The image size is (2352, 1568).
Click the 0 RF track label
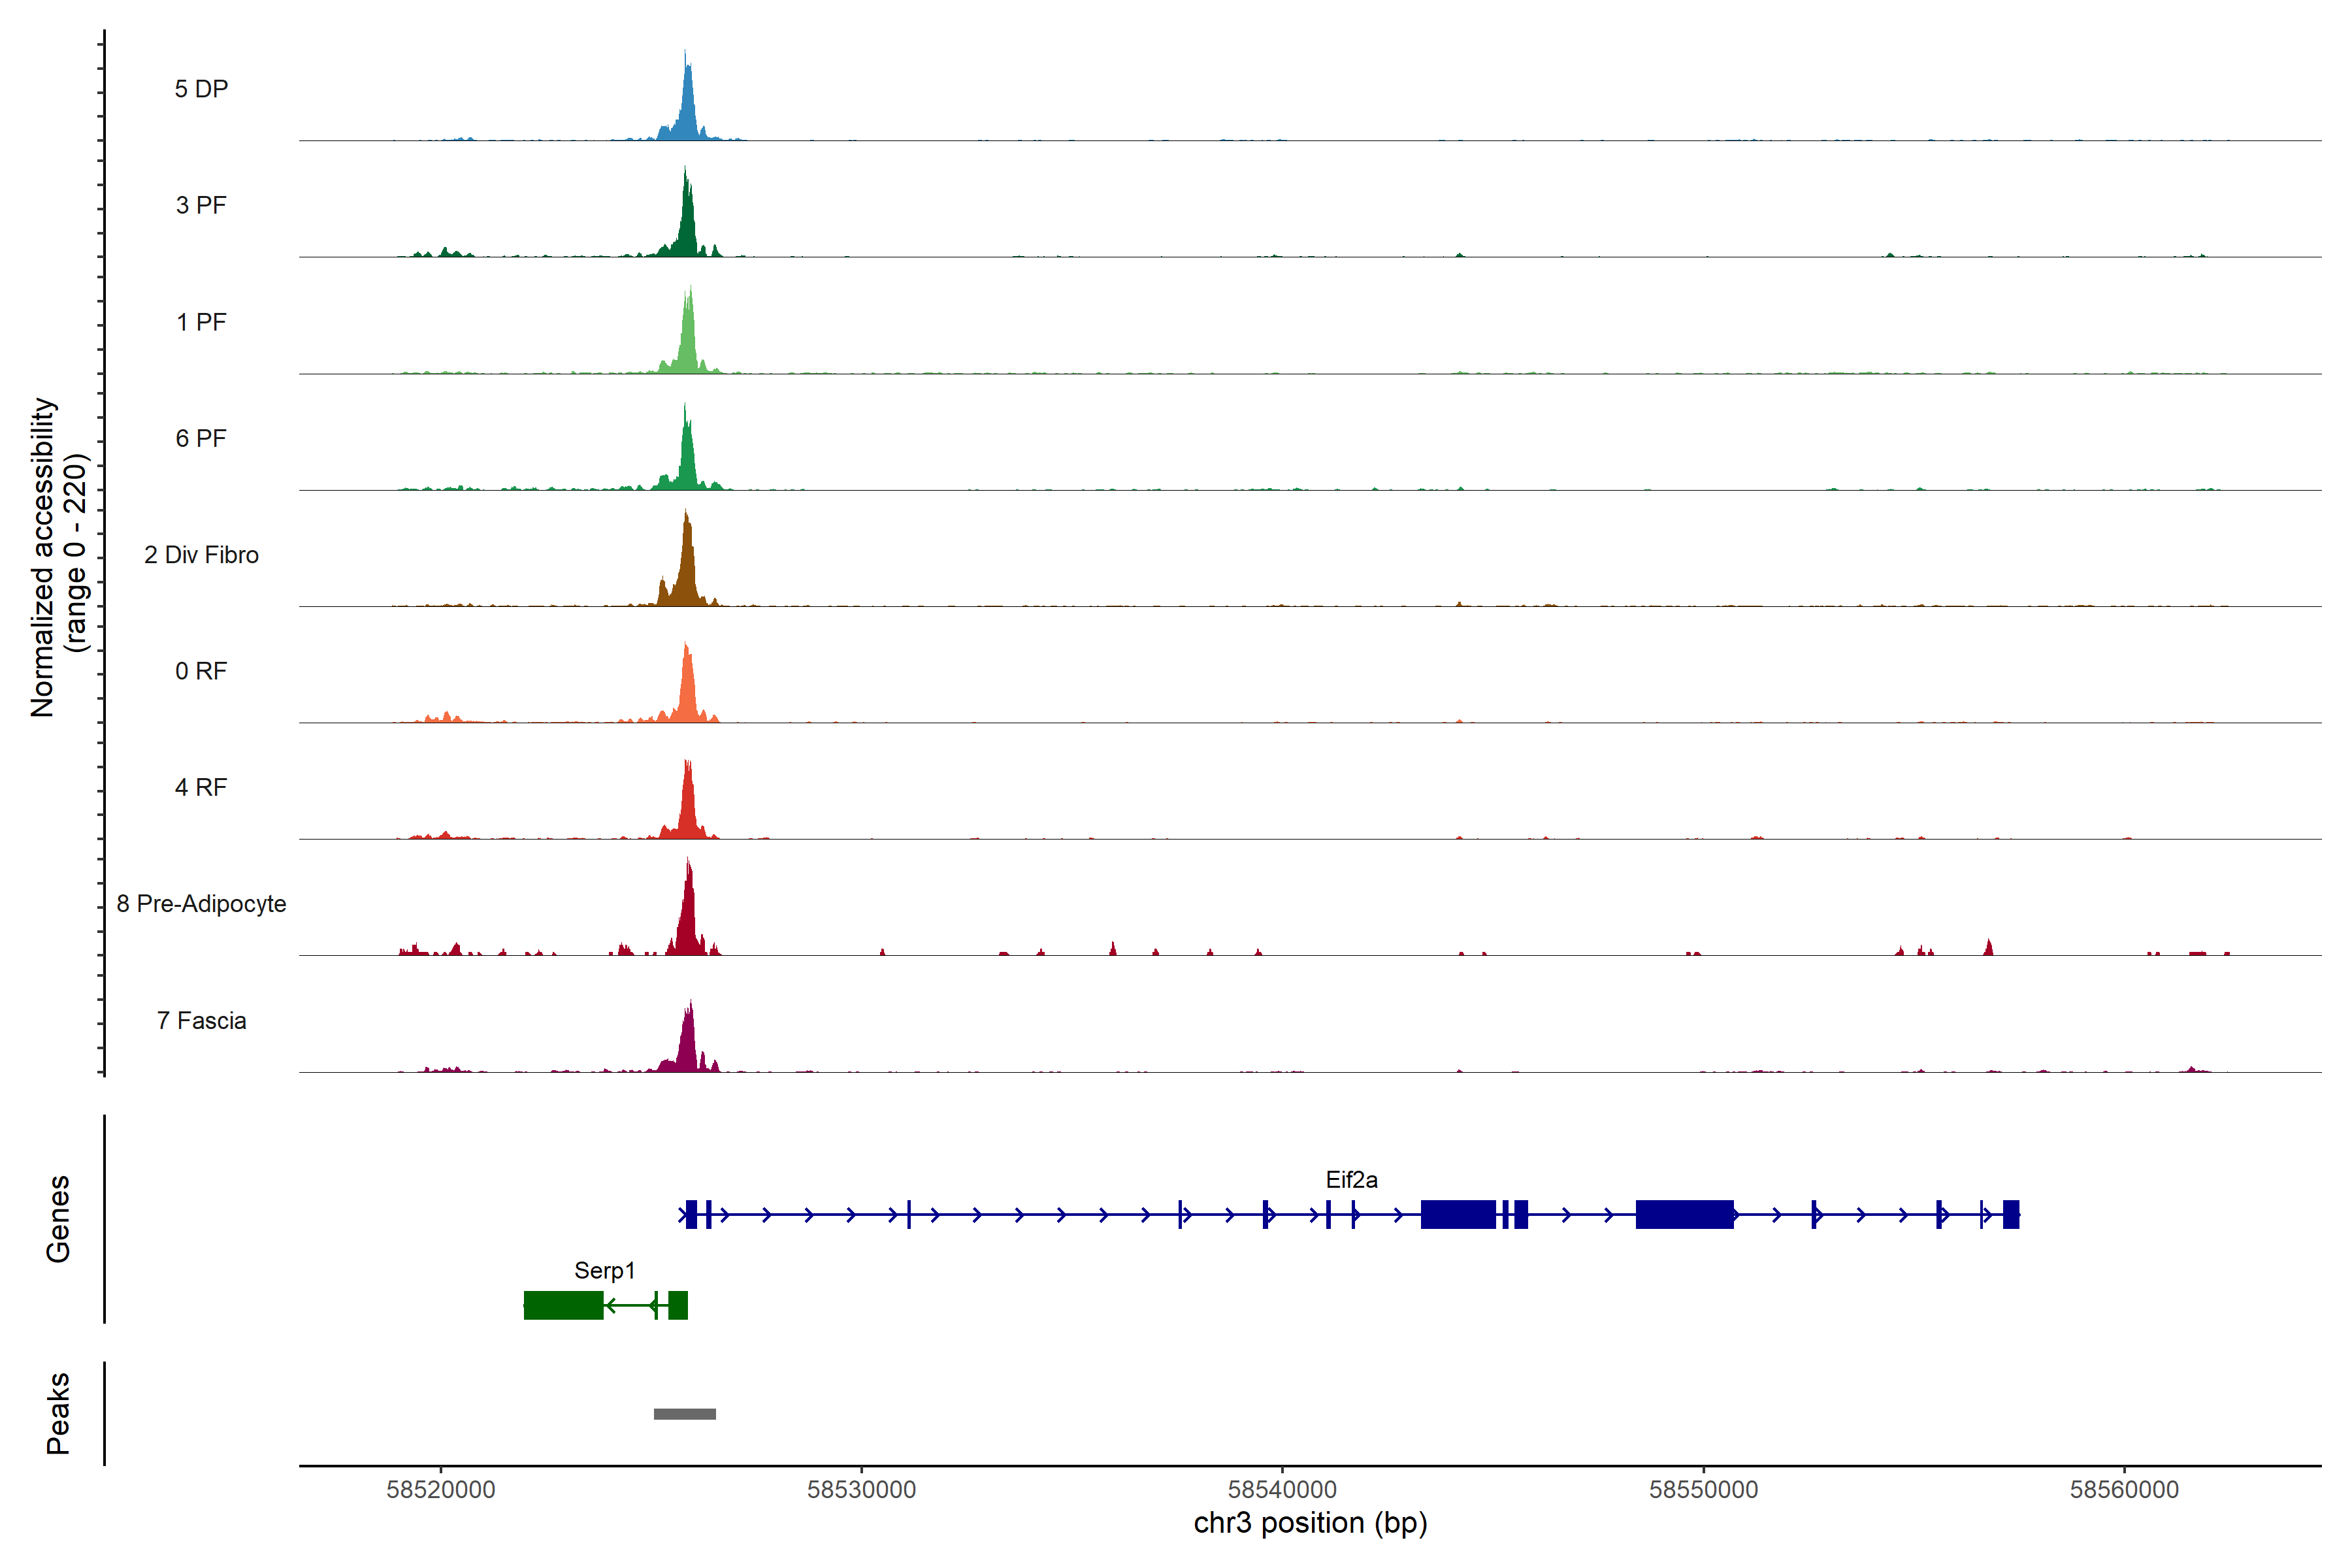point(201,671)
